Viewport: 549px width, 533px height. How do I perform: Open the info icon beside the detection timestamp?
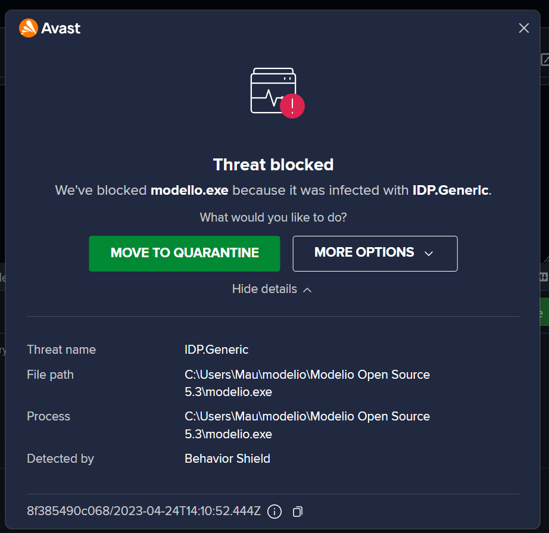pyautogui.click(x=274, y=512)
